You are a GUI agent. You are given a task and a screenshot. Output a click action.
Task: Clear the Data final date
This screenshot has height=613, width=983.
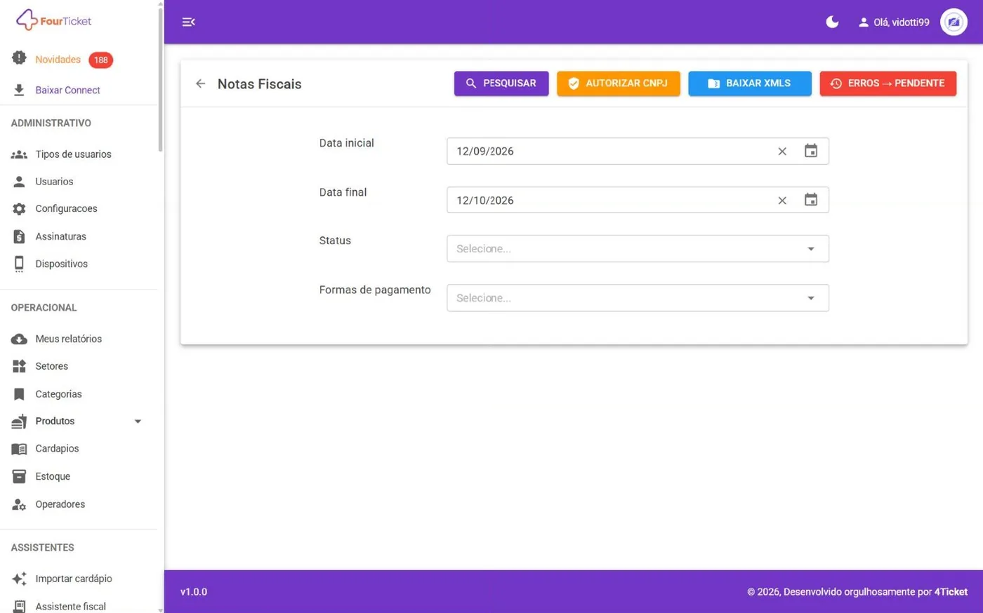(x=782, y=201)
